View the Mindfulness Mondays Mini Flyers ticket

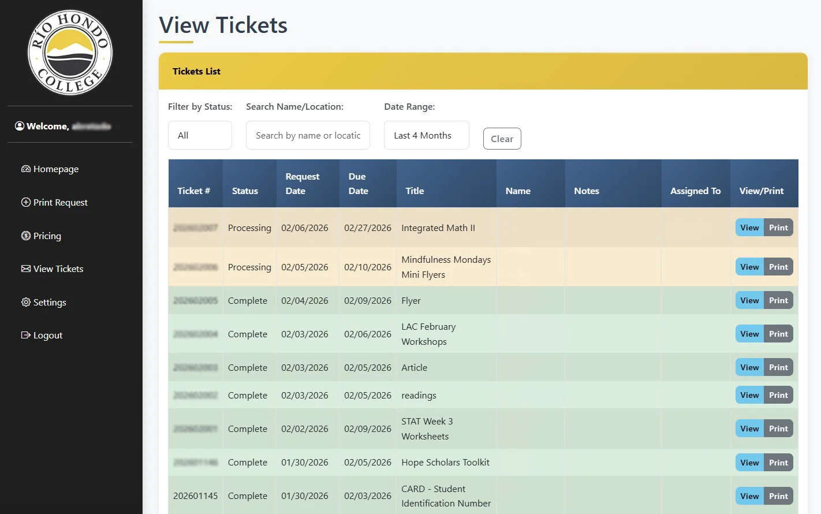tap(749, 267)
